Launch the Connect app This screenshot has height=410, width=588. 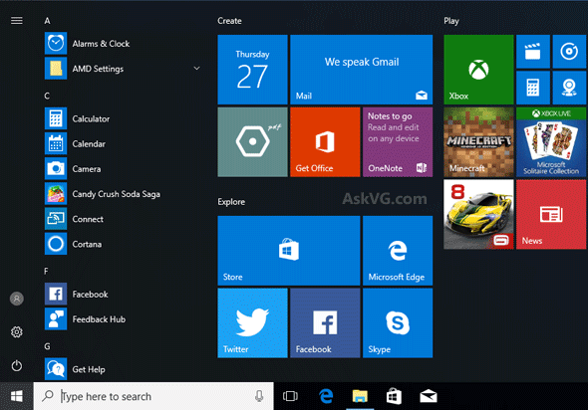(122, 219)
